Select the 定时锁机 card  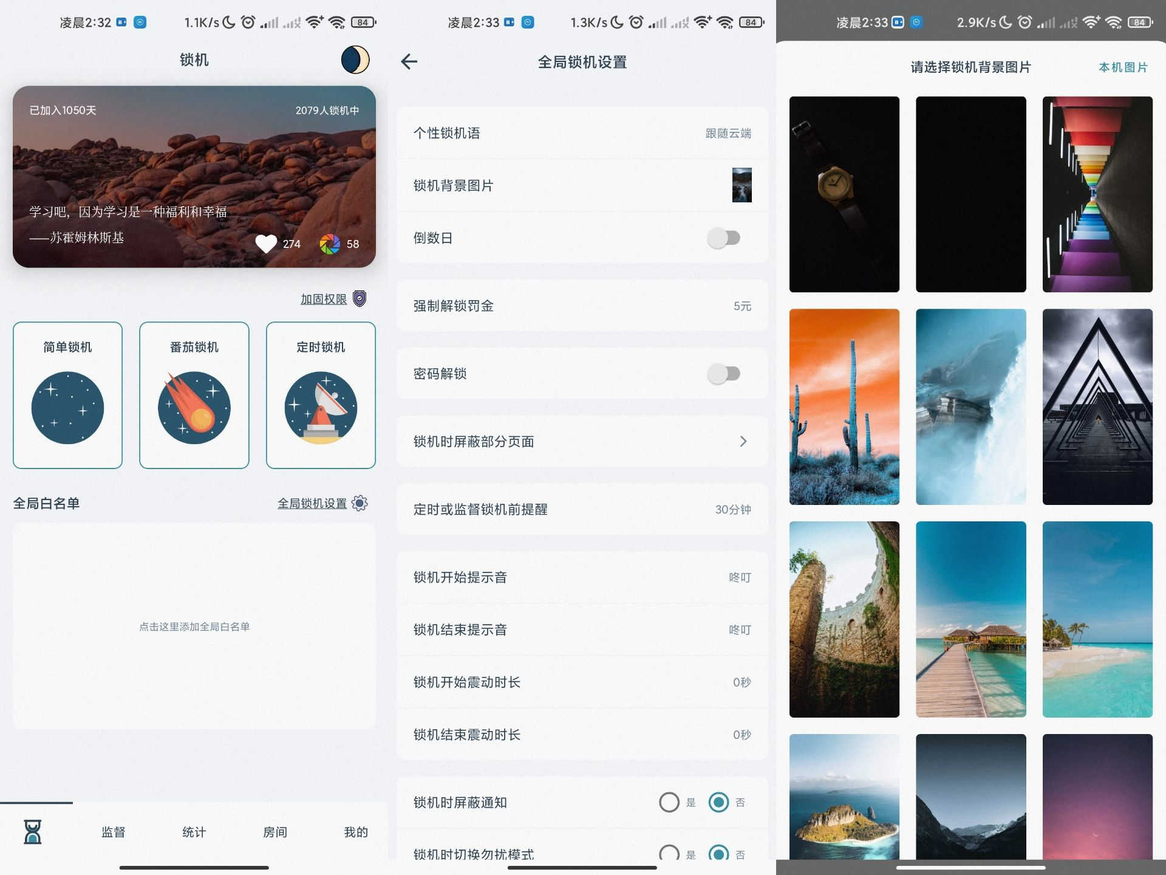click(321, 395)
